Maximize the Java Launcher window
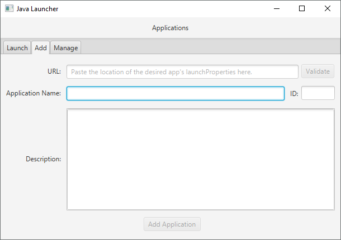Viewport: 341px width, 240px height. 302,9
